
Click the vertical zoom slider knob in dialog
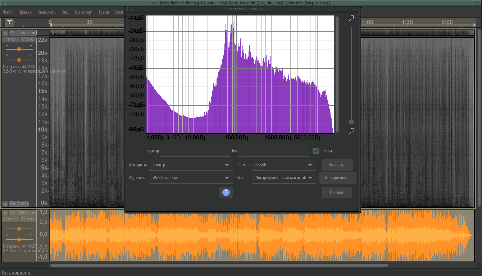pos(351,122)
